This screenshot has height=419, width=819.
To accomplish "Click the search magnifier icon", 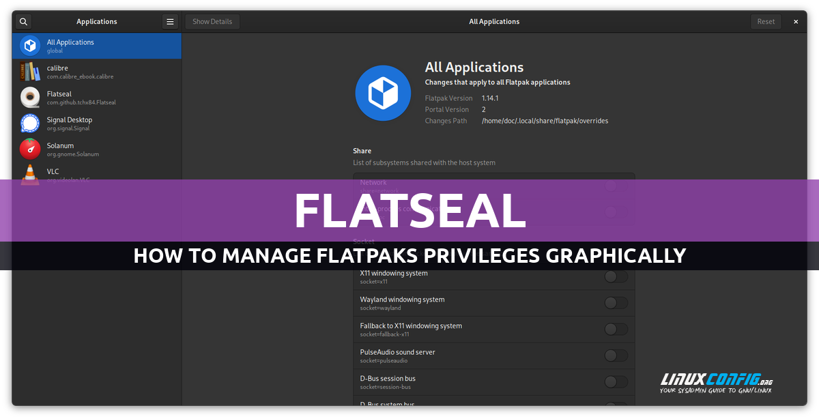I will [x=23, y=21].
